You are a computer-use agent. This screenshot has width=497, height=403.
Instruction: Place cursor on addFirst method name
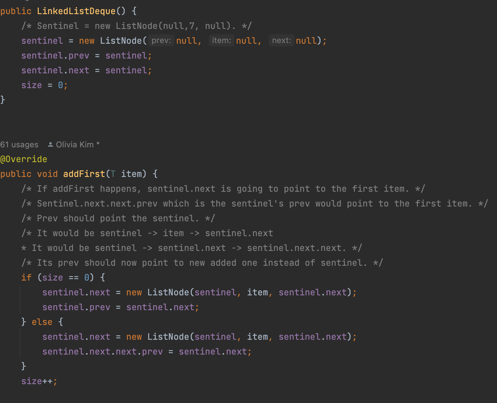point(84,174)
